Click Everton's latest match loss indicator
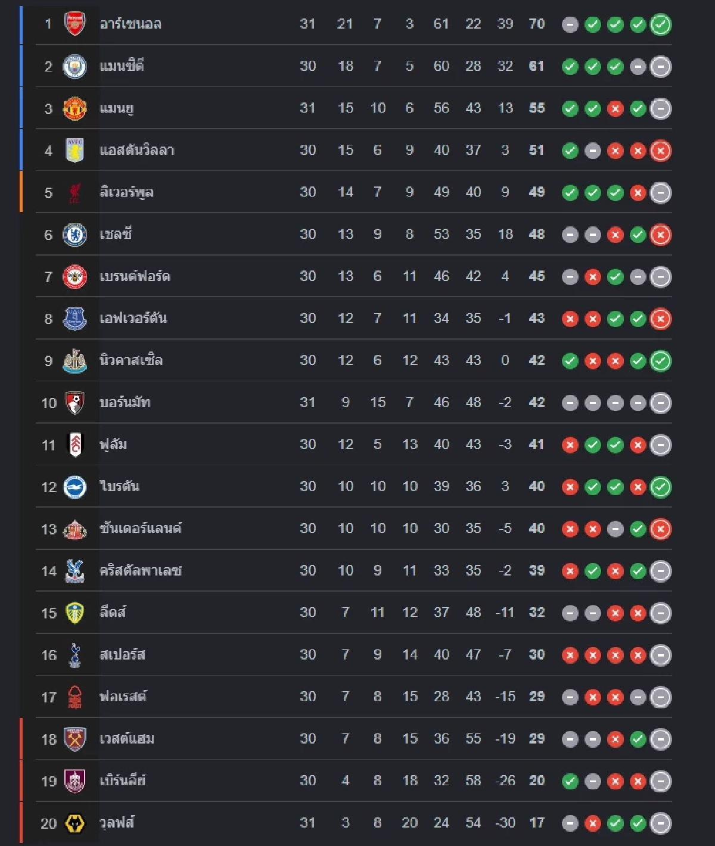This screenshot has height=846, width=715. pyautogui.click(x=660, y=319)
